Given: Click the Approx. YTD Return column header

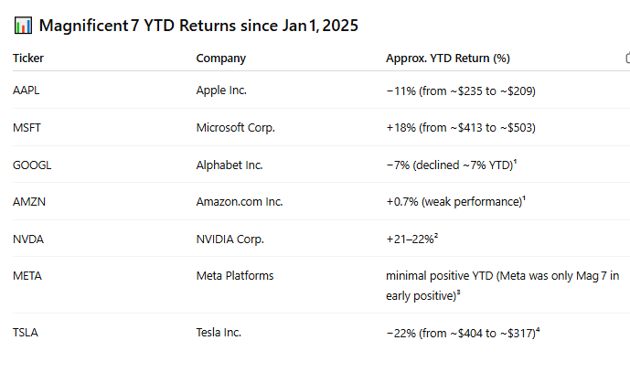Looking at the screenshot, I should pos(447,59).
